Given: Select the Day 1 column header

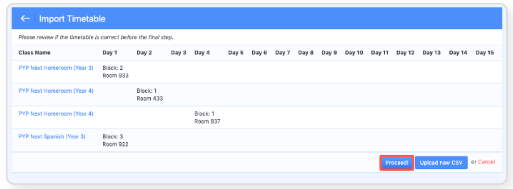Looking at the screenshot, I should pyautogui.click(x=110, y=53).
